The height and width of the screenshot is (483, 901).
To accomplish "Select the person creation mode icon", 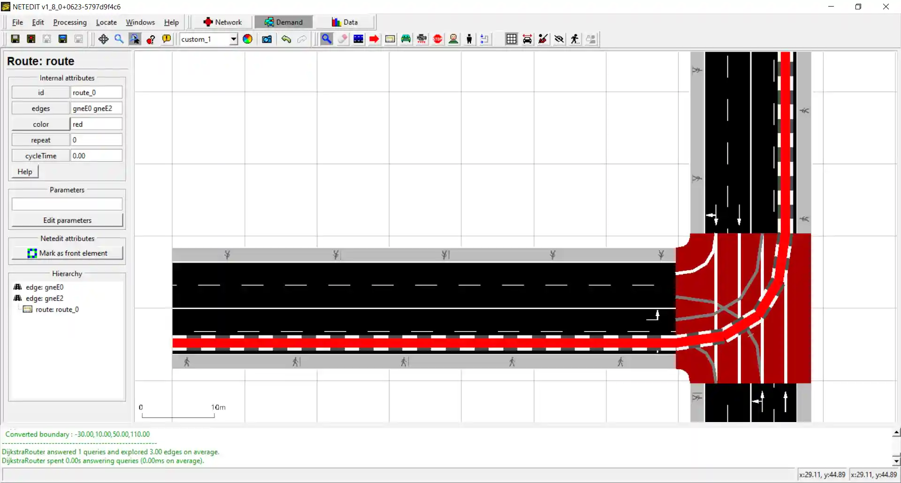I will point(469,39).
